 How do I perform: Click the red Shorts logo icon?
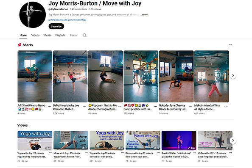[20, 45]
